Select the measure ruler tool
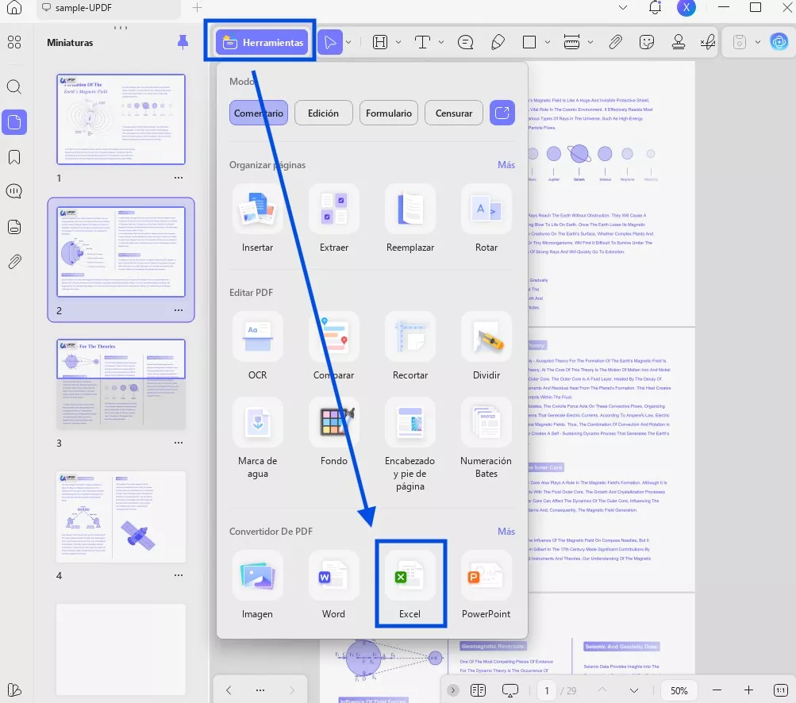Screen dimensions: 796x703 pos(571,42)
